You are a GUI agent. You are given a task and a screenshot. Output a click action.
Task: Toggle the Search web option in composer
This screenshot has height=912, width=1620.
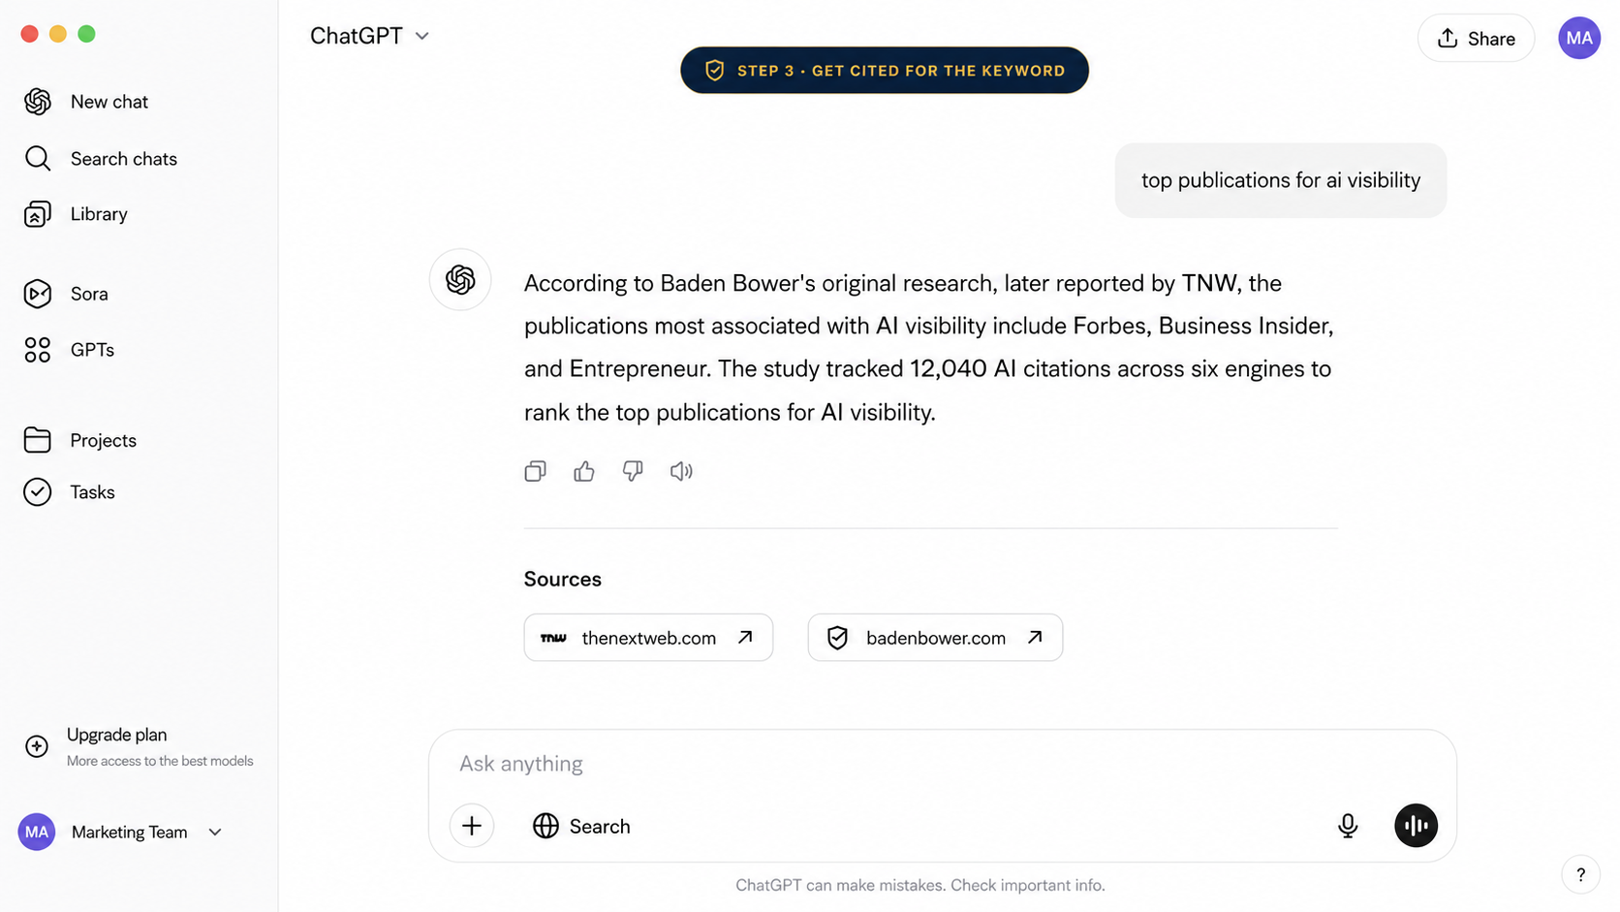(x=581, y=826)
